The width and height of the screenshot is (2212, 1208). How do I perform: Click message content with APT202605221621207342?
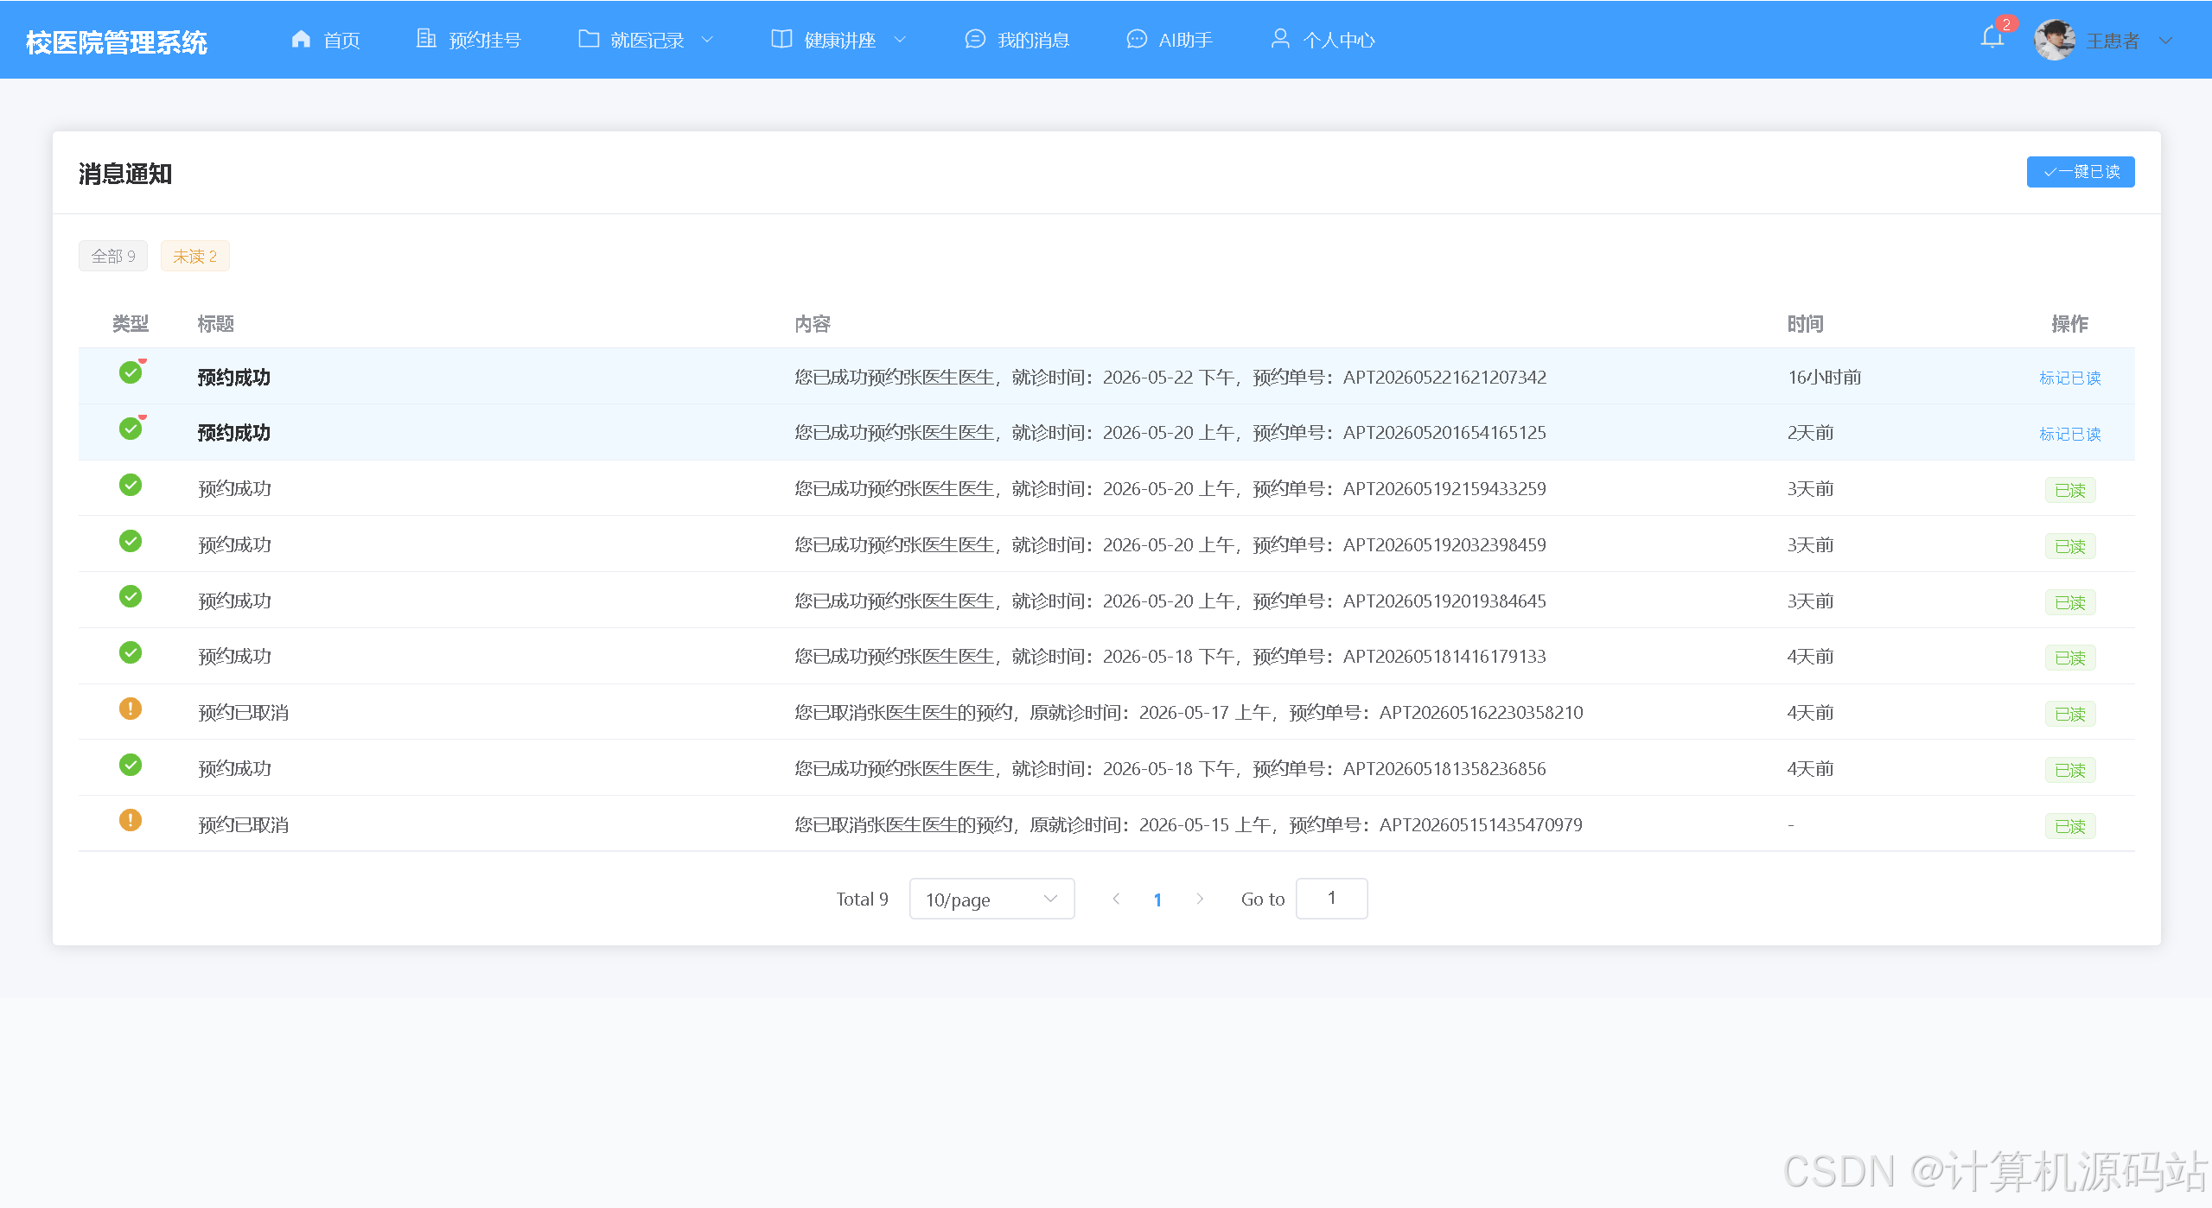[1170, 377]
